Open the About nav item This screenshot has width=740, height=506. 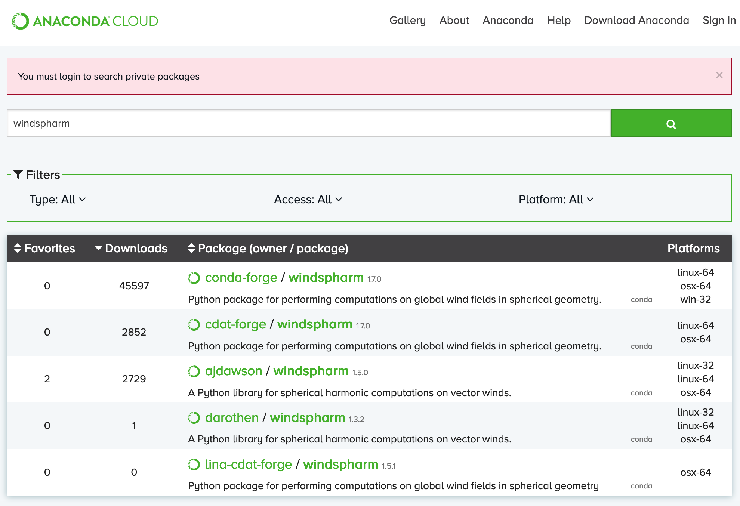pyautogui.click(x=454, y=21)
